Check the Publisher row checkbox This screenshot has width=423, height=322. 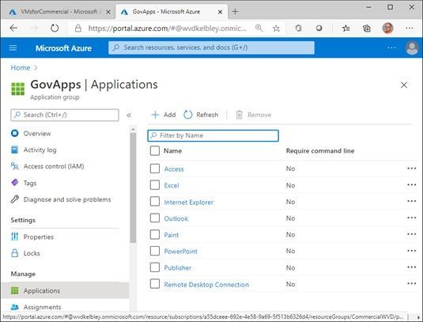(x=155, y=267)
